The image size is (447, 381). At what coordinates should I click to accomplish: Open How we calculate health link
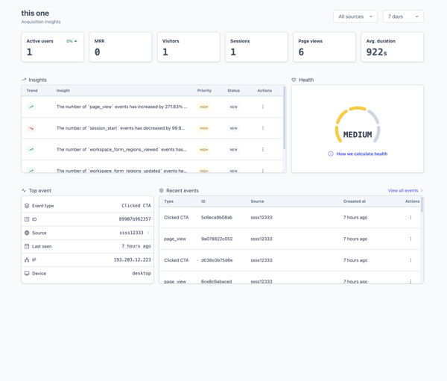(361, 154)
